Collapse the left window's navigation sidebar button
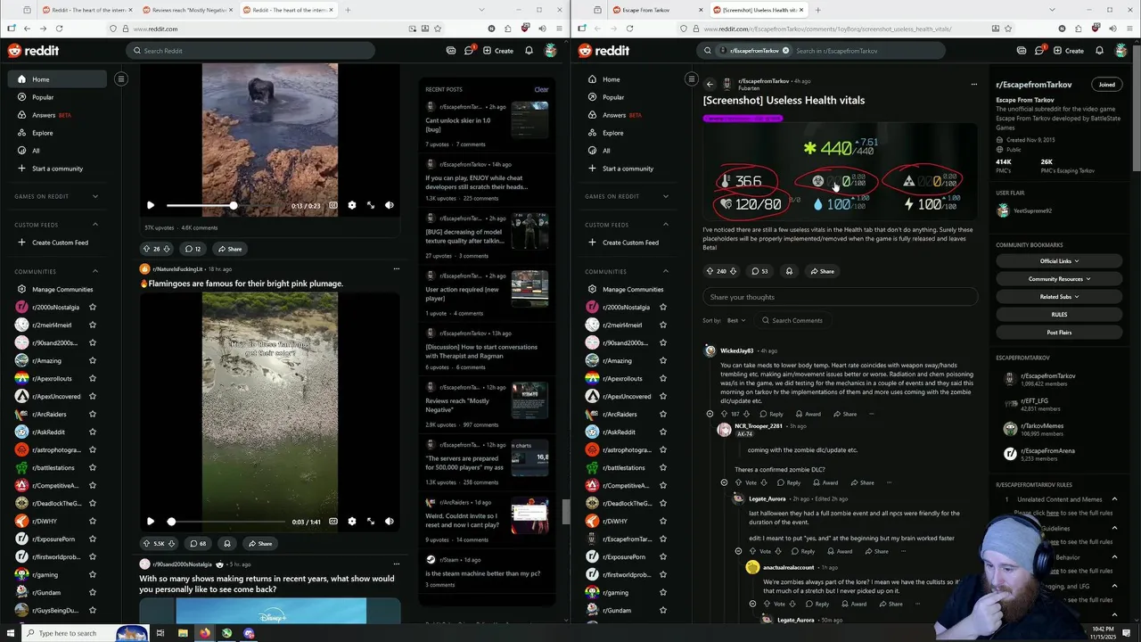This screenshot has height=642, width=1141. (121, 79)
